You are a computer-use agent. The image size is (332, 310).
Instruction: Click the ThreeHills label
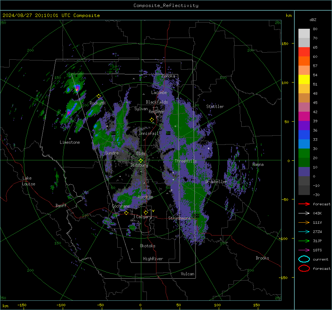point(186,161)
